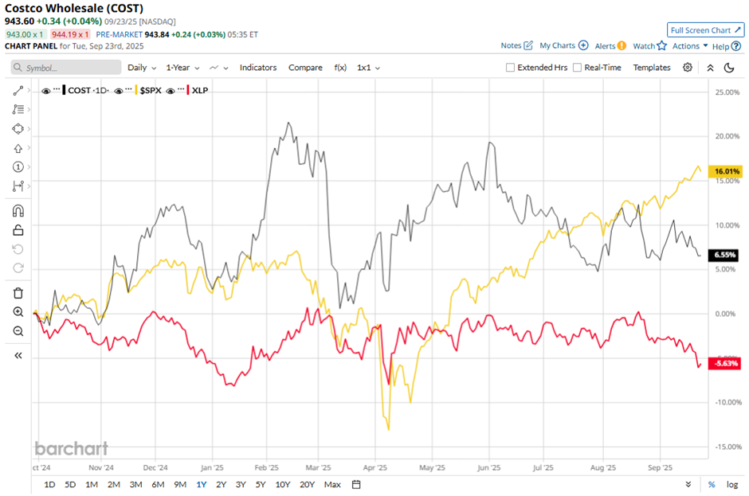The width and height of the screenshot is (749, 496).
Task: Select the 5Y time range
Action: [x=261, y=485]
